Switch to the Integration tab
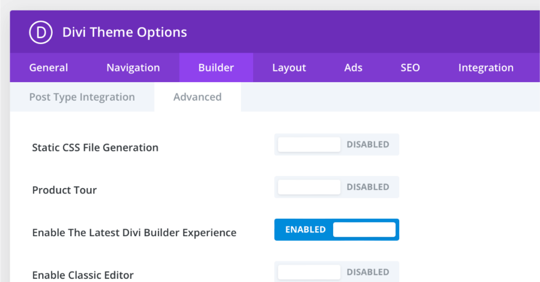The image size is (540, 282). click(x=486, y=67)
